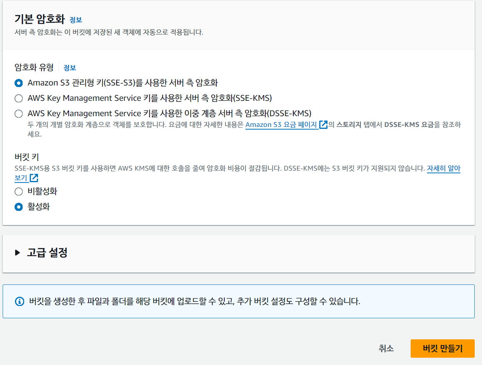Screen dimensions: 482x365
Task: Choose SSE-KMS server-side encryption radio
Action: 18,99
